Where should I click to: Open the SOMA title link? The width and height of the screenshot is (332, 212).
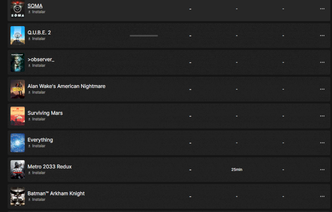point(35,6)
